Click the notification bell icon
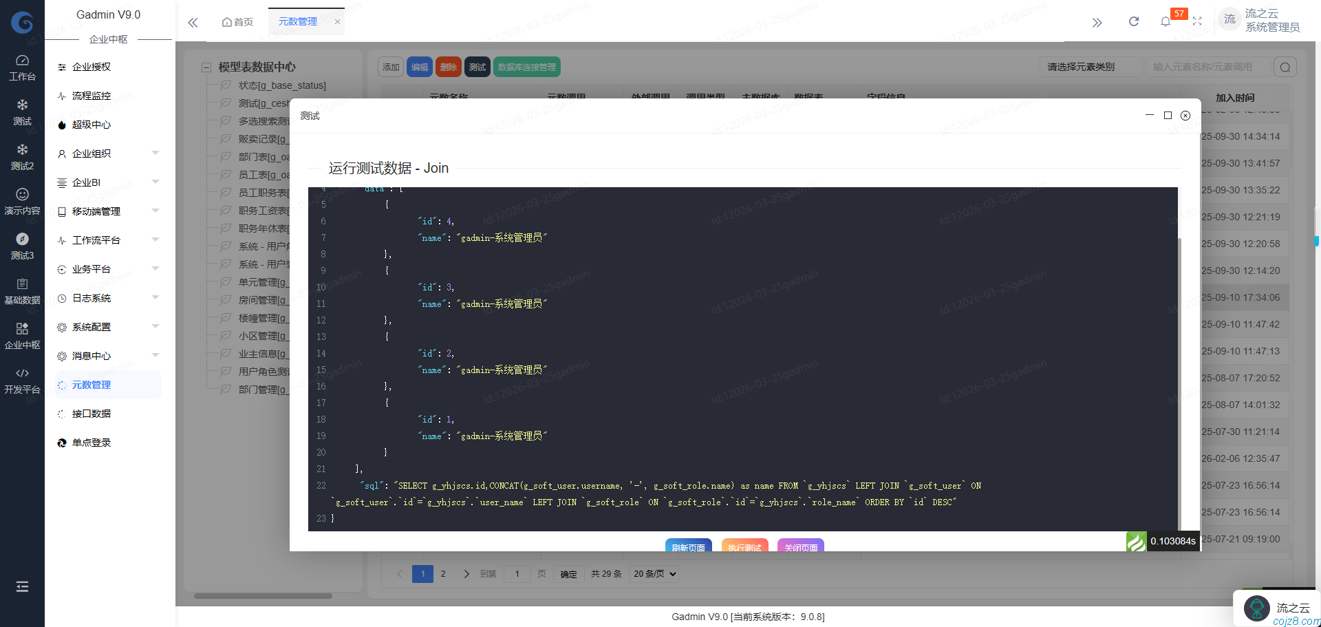 pyautogui.click(x=1165, y=22)
